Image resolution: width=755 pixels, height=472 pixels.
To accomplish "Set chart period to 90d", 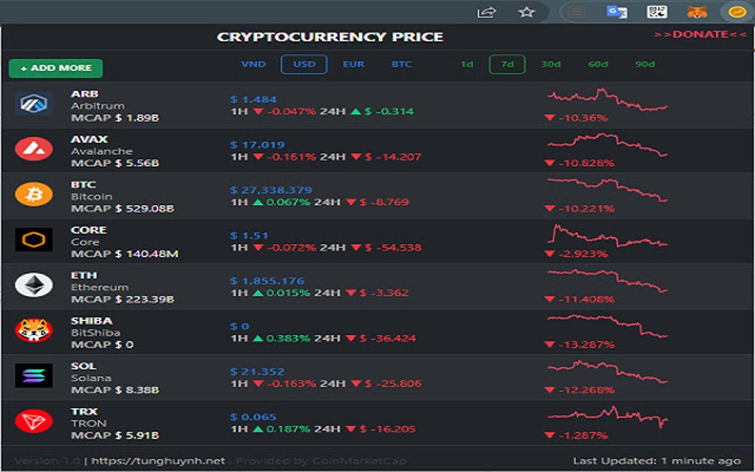I will [645, 64].
